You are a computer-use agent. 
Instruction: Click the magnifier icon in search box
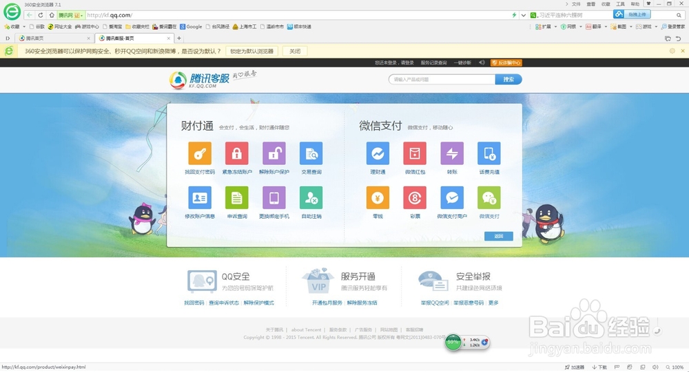pyautogui.click(x=679, y=15)
